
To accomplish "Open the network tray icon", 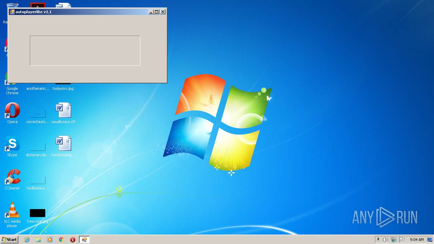I will pos(394,240).
